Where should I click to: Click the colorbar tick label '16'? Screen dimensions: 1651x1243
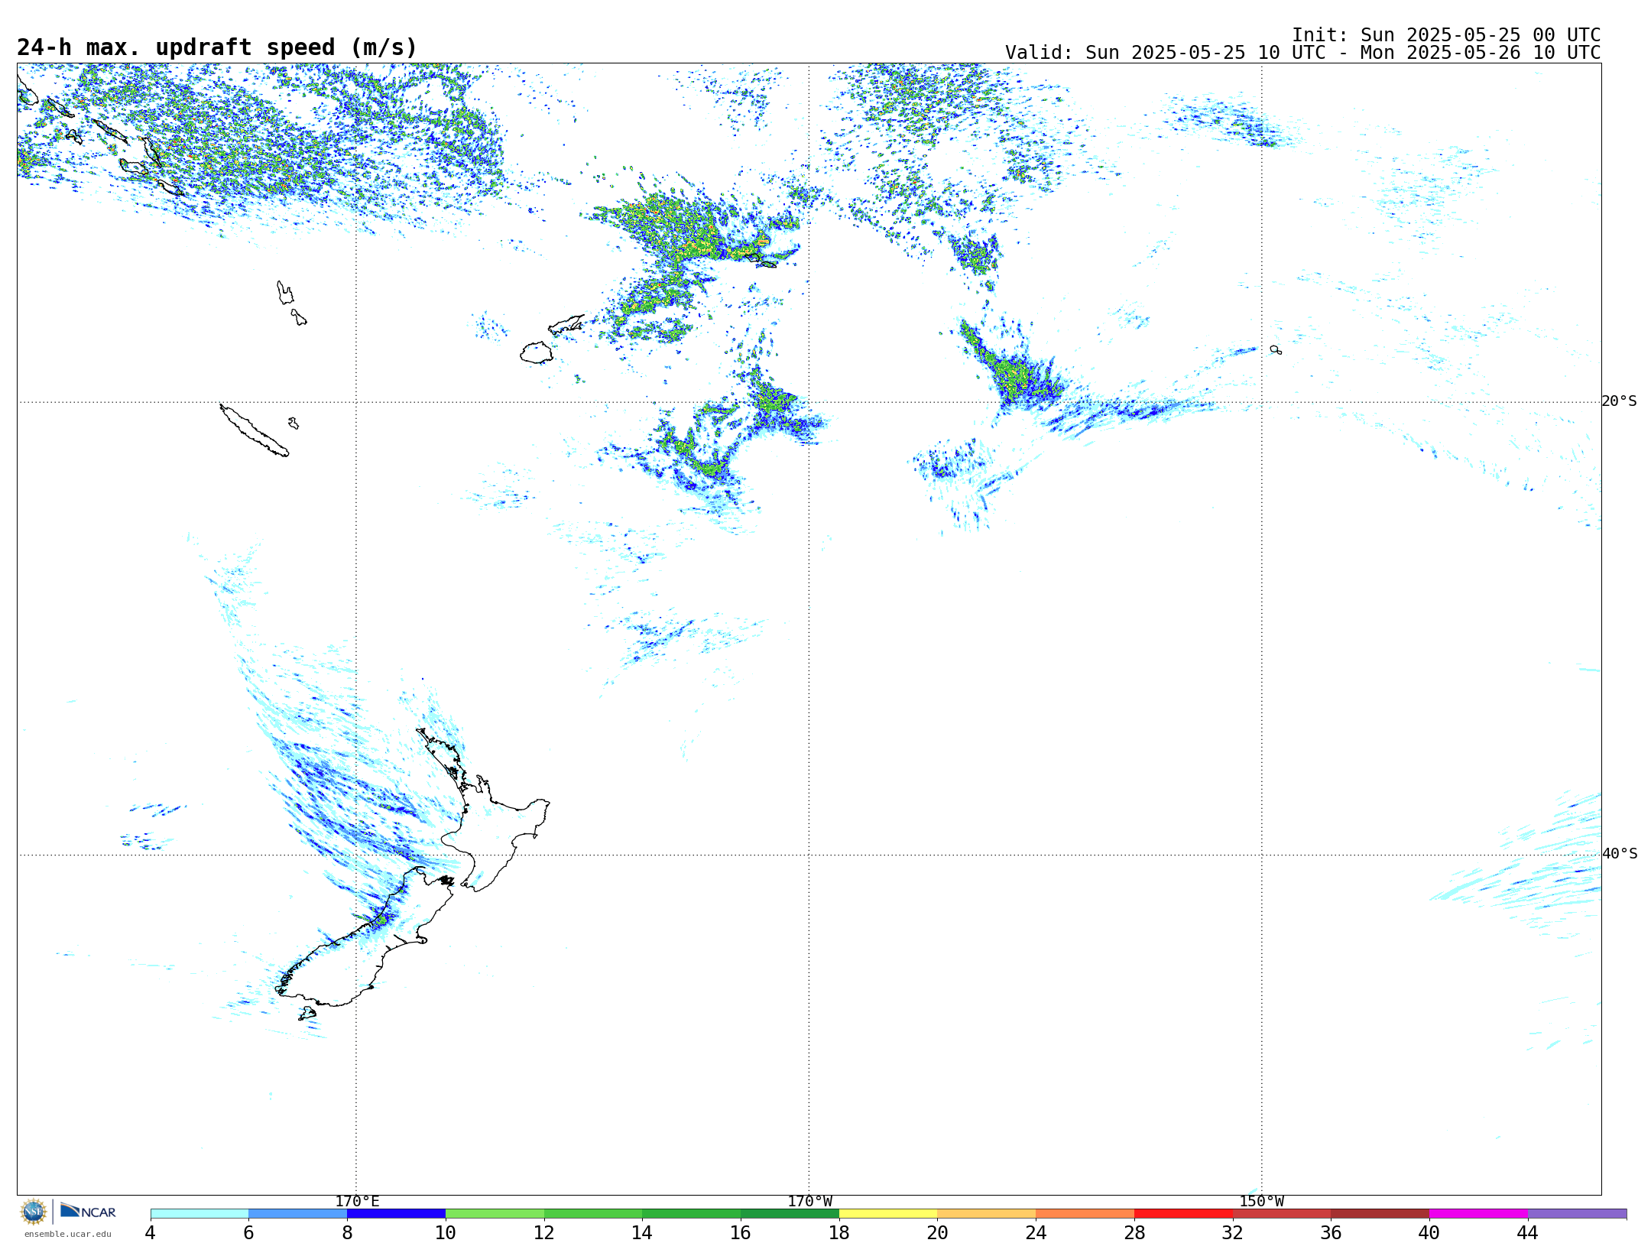741,1232
